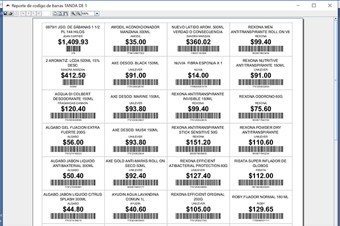The width and height of the screenshot is (340, 226).
Task: Advance to the next report page
Action: pos(33,14)
